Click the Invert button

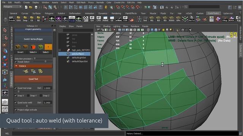[x=21, y=52]
